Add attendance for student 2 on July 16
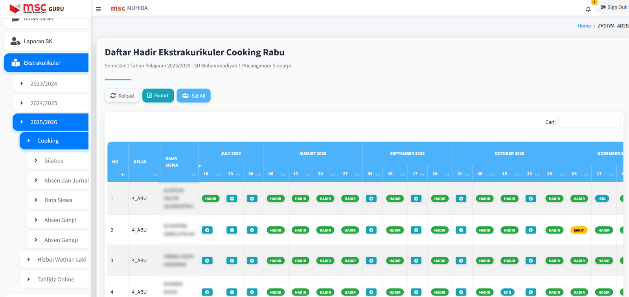629x297 pixels. [207, 230]
